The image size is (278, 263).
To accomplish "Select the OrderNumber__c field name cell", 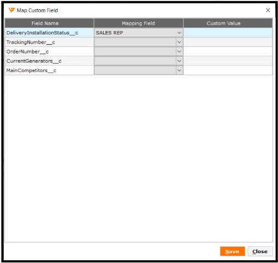I will [x=50, y=52].
